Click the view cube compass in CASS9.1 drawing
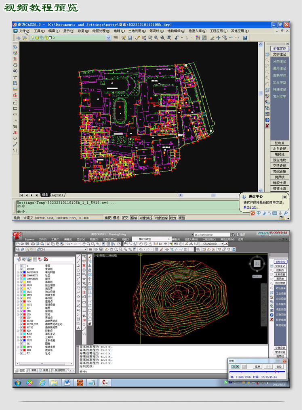Viewport: 303px width, 410px height. [257, 264]
